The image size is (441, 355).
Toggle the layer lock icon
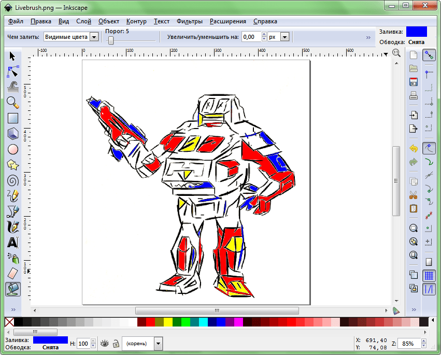point(116,343)
